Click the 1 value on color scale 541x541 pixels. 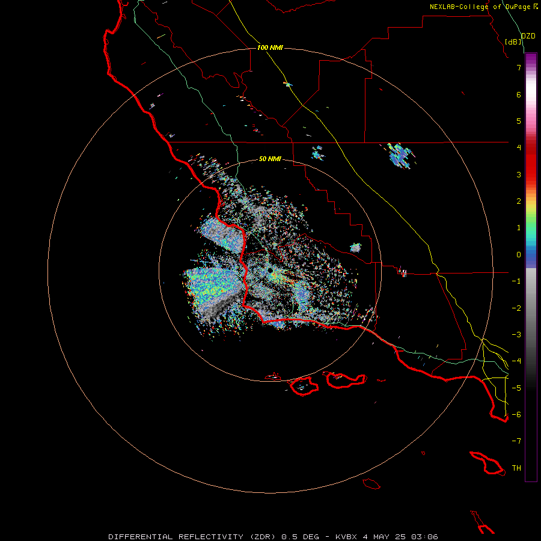[519, 228]
